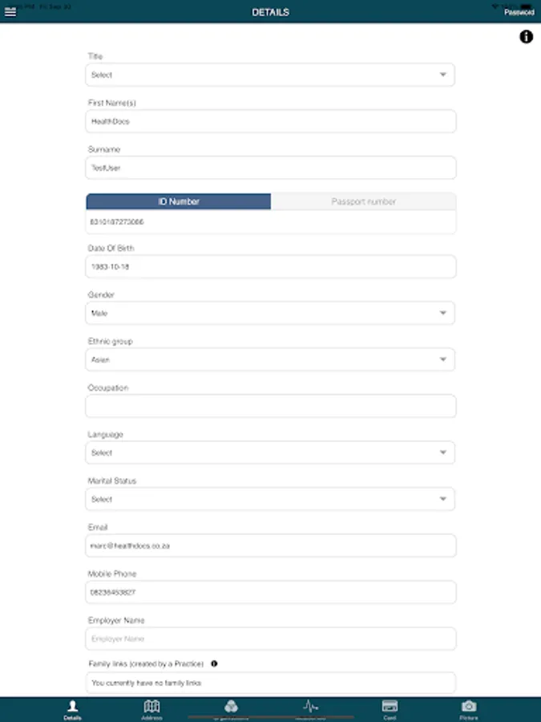Expand the Title dropdown
The image size is (541, 722).
click(x=270, y=75)
